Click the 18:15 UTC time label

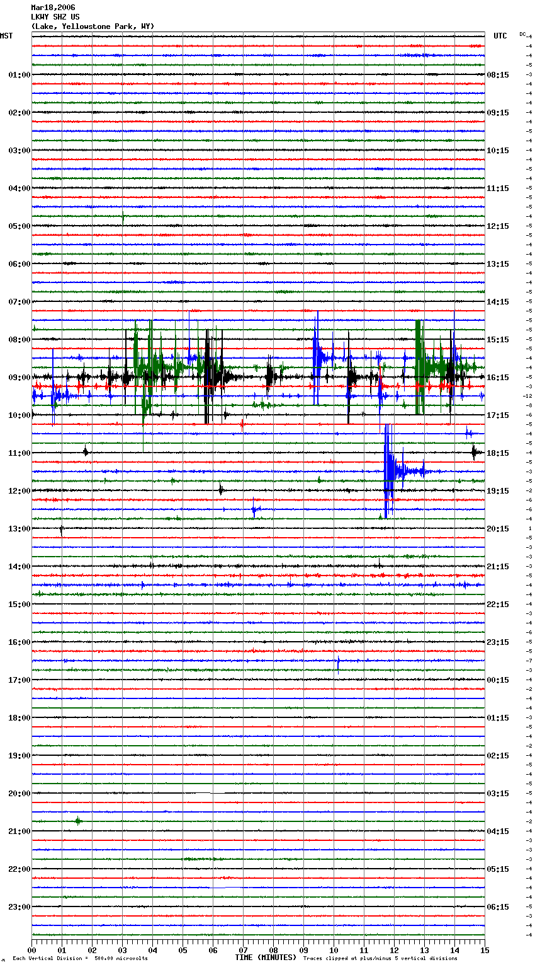498,453
